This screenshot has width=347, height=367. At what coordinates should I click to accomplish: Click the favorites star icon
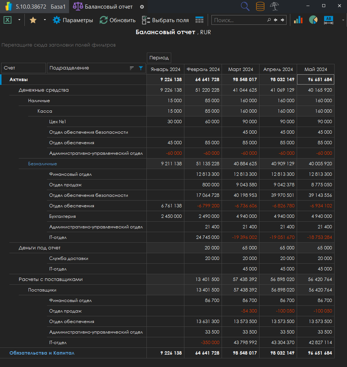pos(33,20)
